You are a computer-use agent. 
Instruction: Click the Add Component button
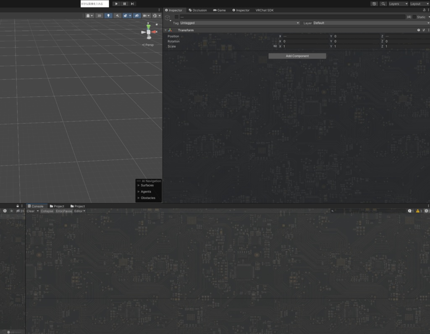(x=297, y=55)
